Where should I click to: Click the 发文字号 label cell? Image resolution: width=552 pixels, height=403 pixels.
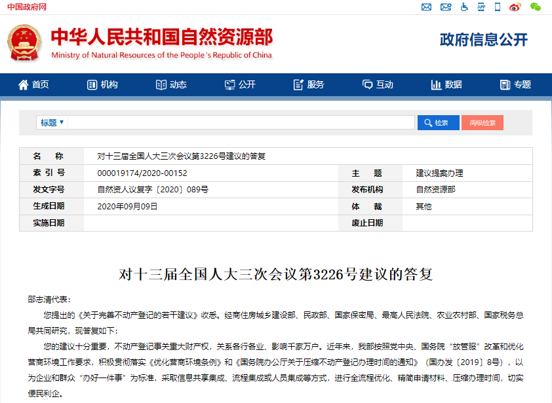point(52,190)
